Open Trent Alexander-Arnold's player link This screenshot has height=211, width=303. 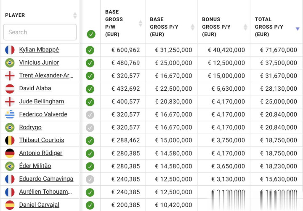[x=46, y=76]
